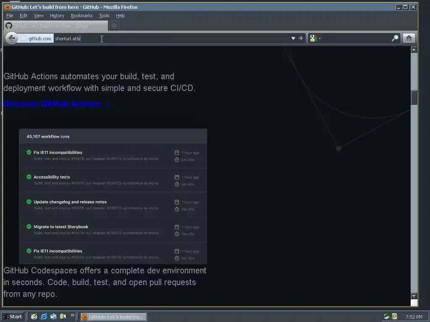This screenshot has height=322, width=430.
Task: Click the github.com identity label
Action: coord(40,39)
